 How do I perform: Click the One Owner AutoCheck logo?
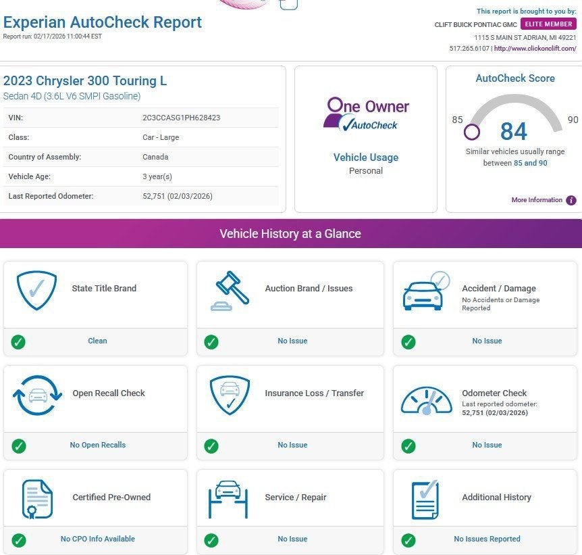pos(365,114)
